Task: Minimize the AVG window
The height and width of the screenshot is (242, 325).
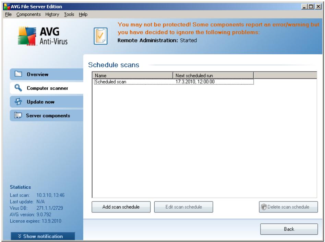Action: pyautogui.click(x=304, y=7)
